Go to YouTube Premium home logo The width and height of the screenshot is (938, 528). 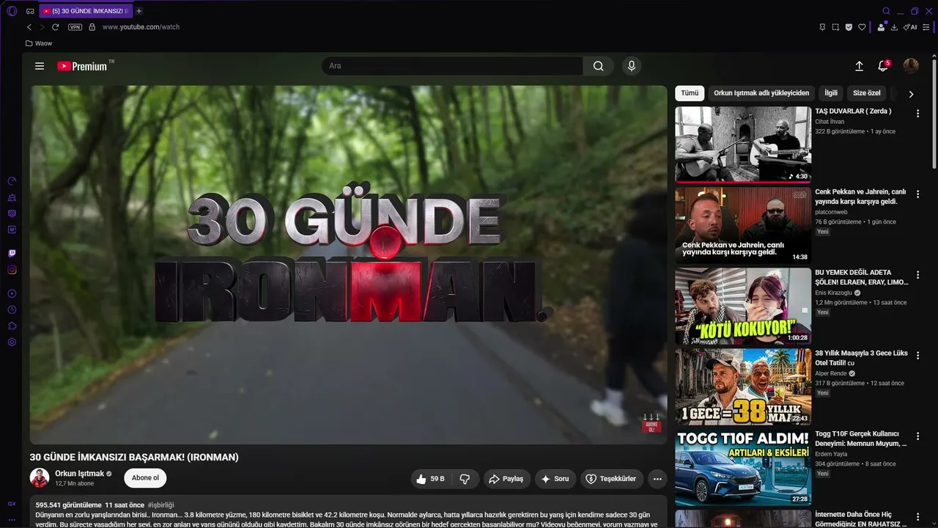coord(82,66)
